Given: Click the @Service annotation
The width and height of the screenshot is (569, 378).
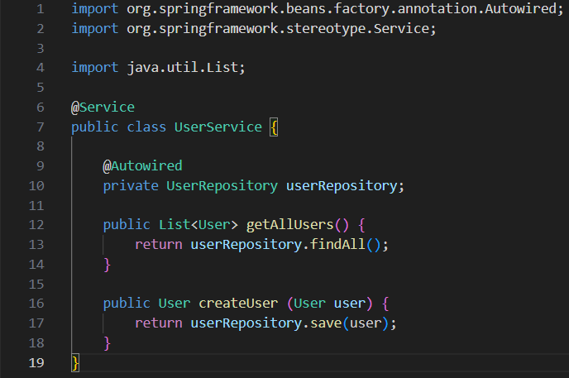Looking at the screenshot, I should click(103, 108).
